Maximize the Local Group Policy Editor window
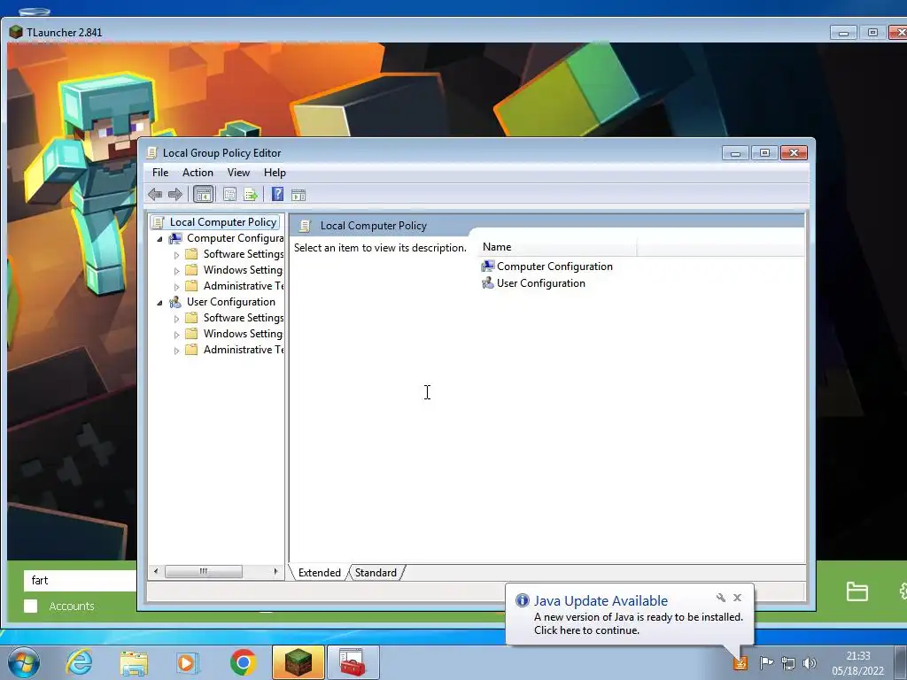 [x=764, y=153]
